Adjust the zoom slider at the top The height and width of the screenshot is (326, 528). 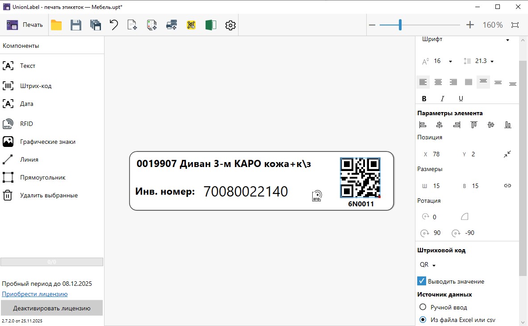[x=400, y=25]
